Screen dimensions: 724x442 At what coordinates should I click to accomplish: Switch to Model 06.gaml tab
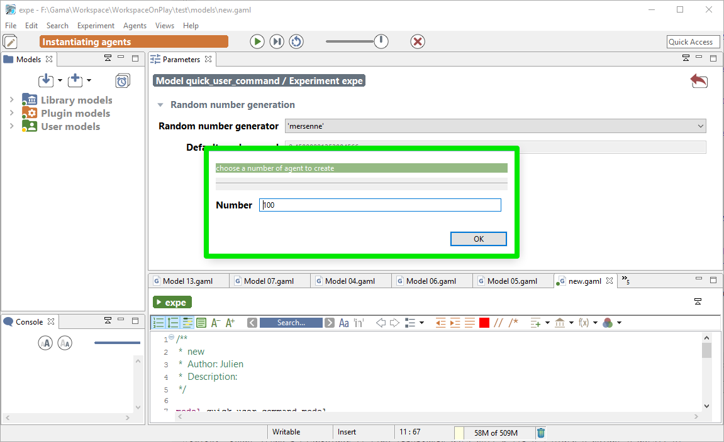[x=432, y=281]
